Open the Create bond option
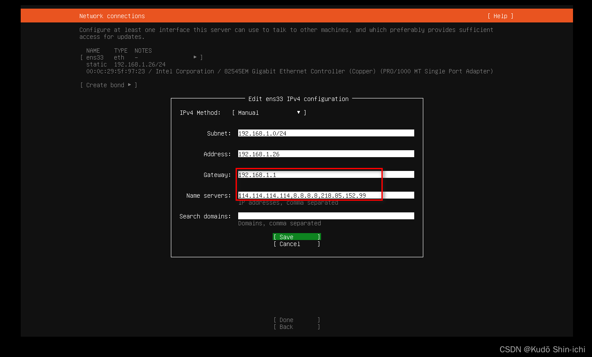This screenshot has width=592, height=357. pyautogui.click(x=108, y=85)
